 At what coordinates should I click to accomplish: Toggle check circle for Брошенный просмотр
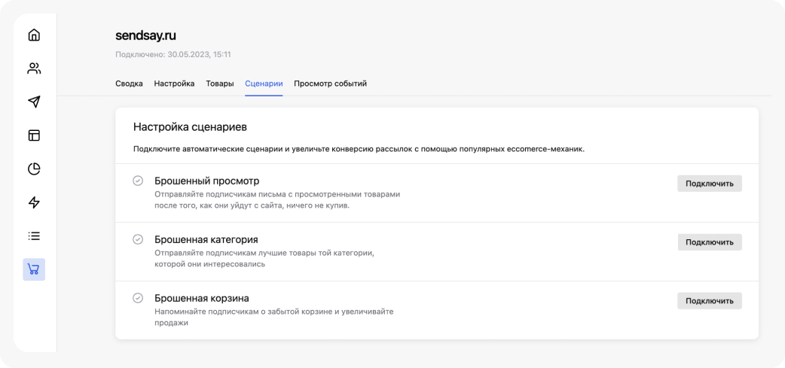point(138,181)
